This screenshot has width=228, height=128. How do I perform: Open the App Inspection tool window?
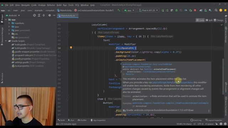coord(98,120)
